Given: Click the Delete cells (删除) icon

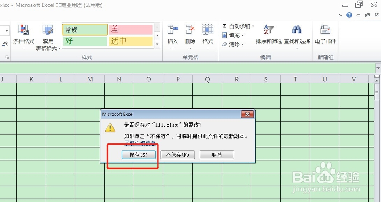Looking at the screenshot, I should [190, 30].
